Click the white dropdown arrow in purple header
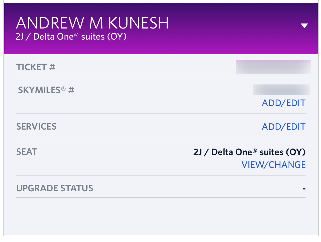This screenshot has height=242, width=321. [x=304, y=25]
